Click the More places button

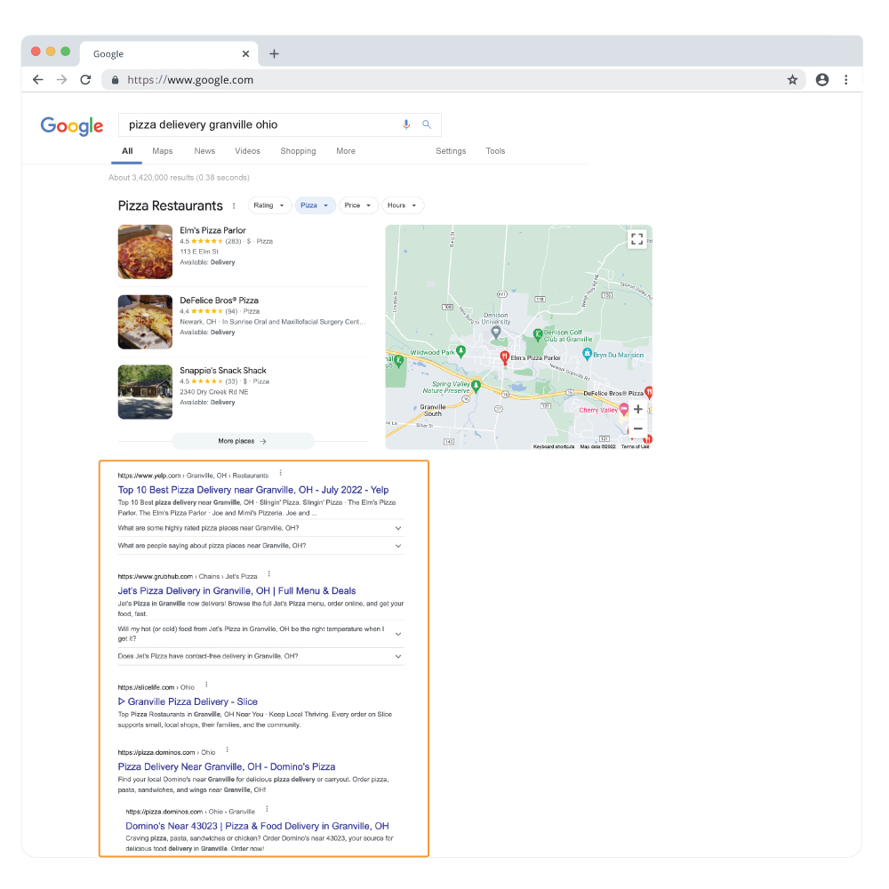243,441
